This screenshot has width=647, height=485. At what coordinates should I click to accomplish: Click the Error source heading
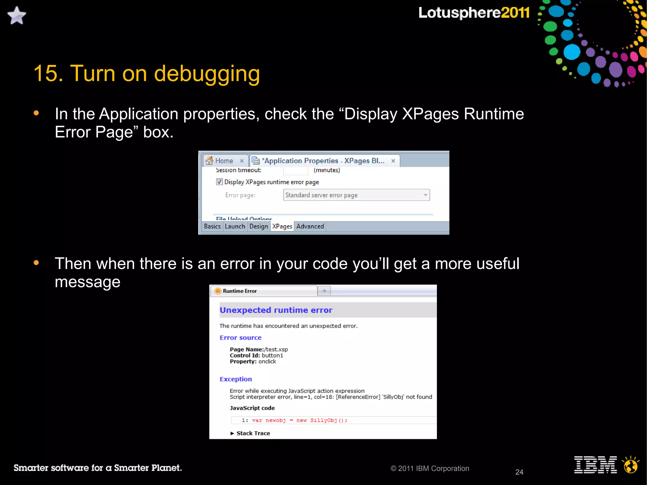(240, 337)
